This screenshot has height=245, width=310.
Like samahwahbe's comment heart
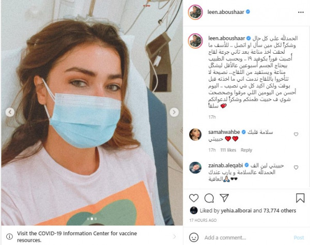coord(296,134)
